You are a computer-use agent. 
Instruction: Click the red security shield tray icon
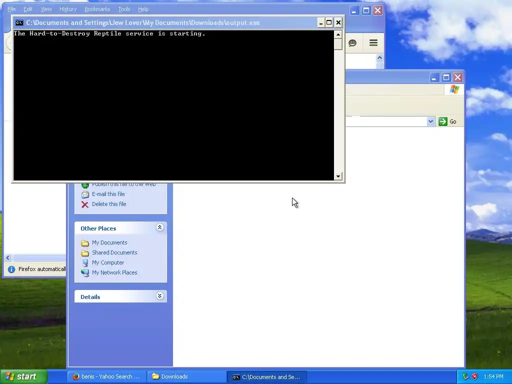point(475,376)
